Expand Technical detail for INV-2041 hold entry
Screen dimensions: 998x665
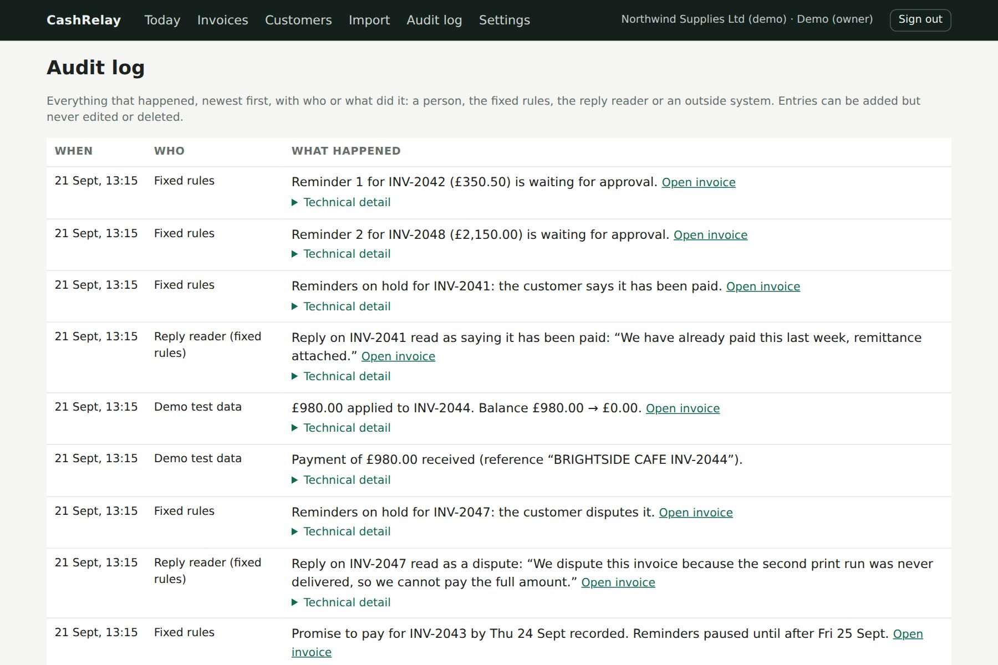point(341,306)
